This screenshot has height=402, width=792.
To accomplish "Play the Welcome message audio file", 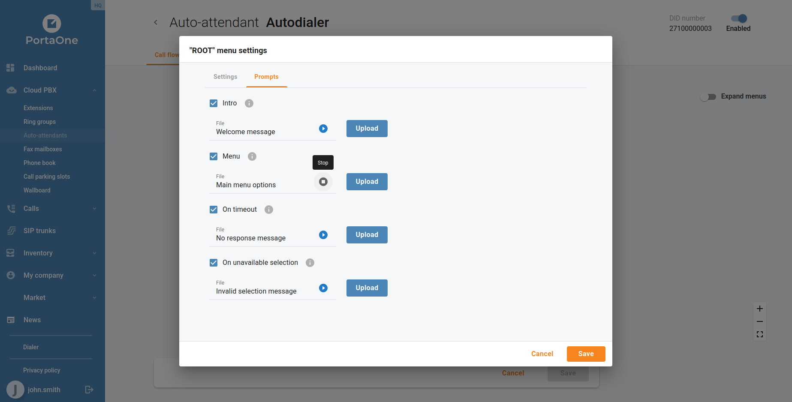I will point(323,129).
